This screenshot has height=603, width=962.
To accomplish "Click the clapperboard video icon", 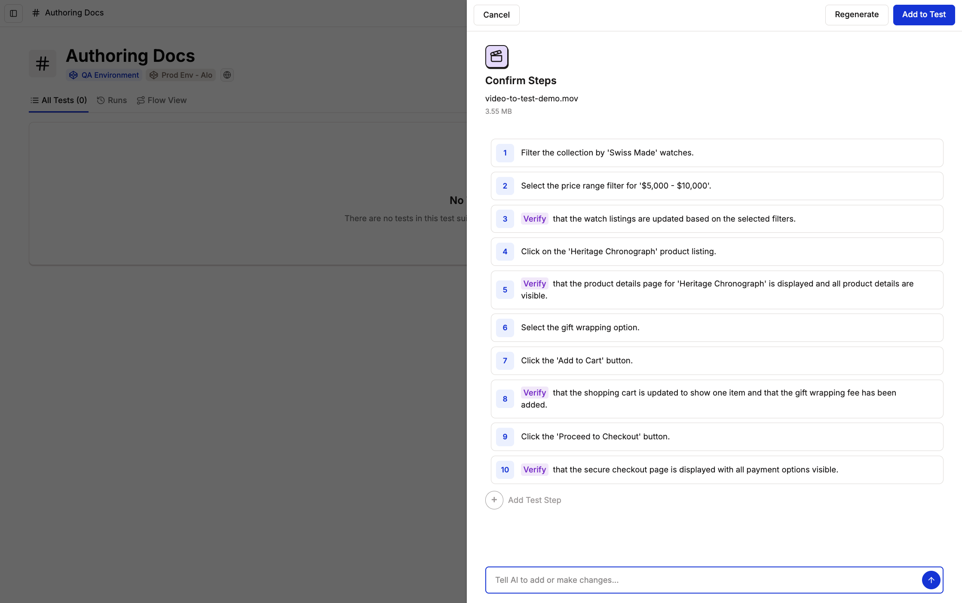I will pos(496,57).
